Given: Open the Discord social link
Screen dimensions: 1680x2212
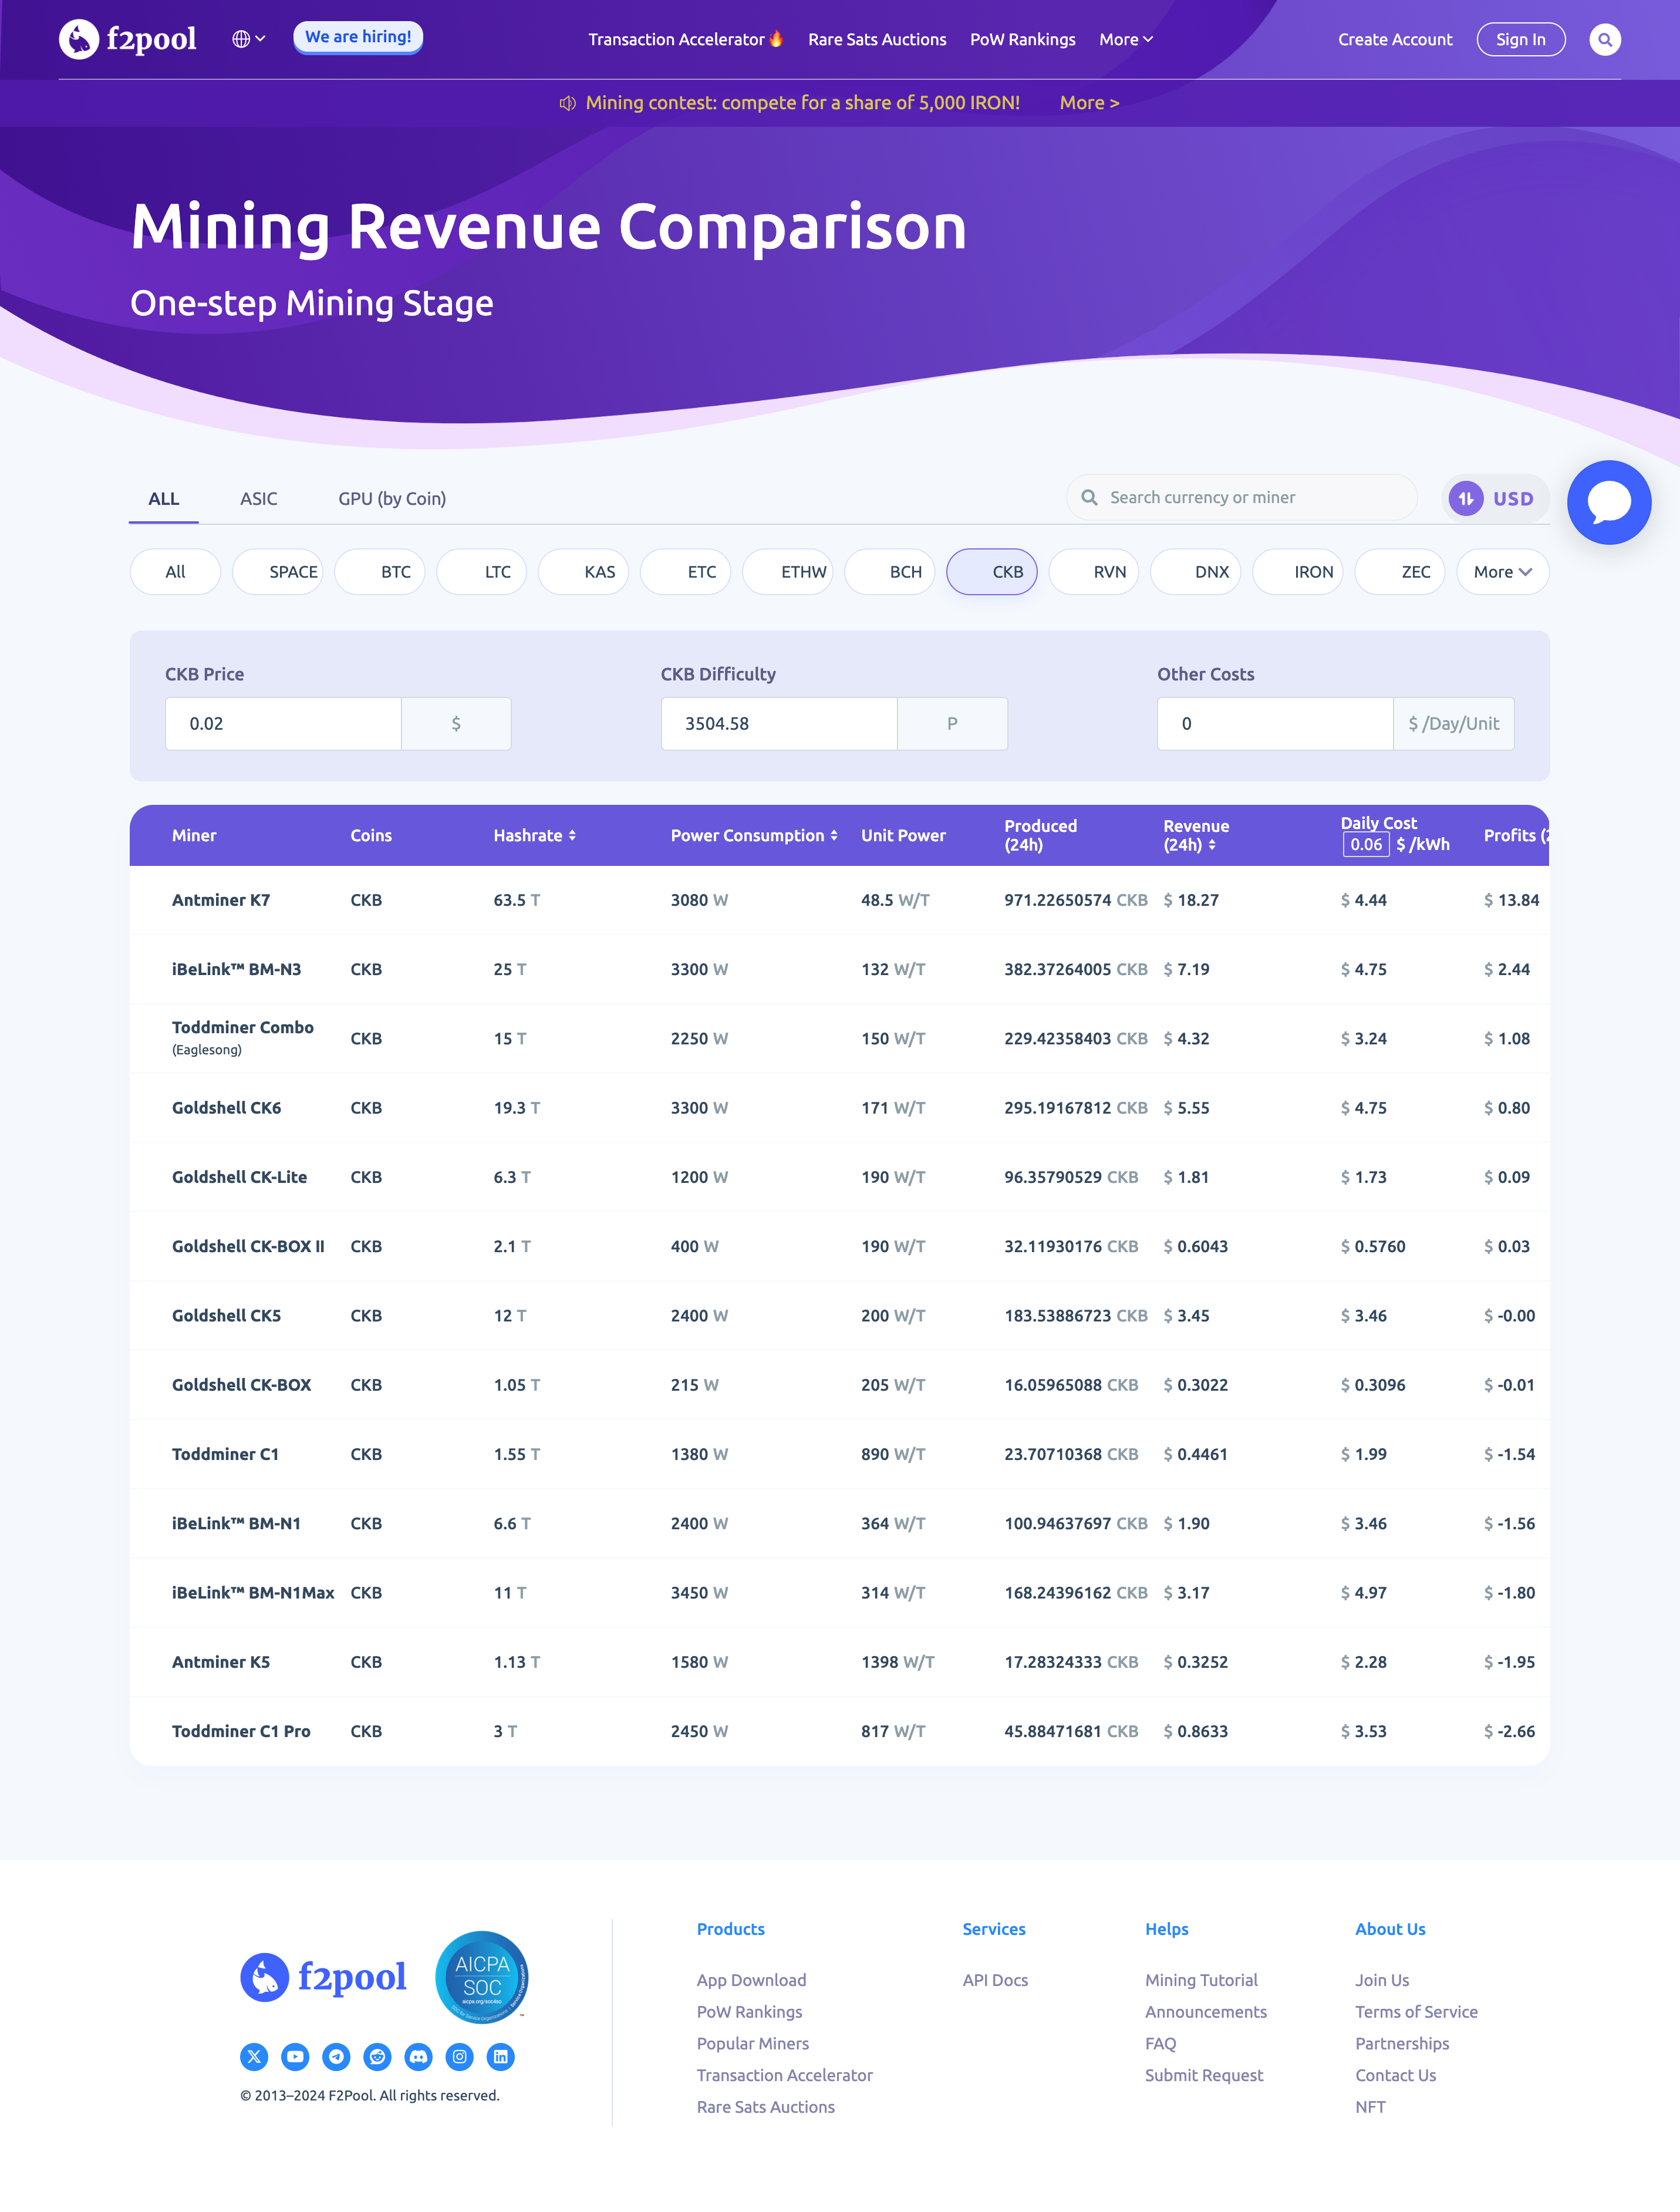Looking at the screenshot, I should pos(418,2057).
